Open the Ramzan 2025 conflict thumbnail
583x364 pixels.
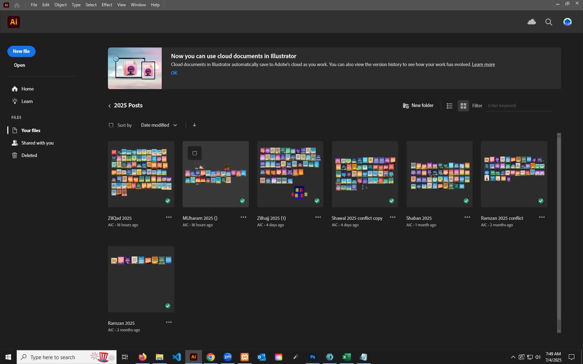[x=514, y=174]
